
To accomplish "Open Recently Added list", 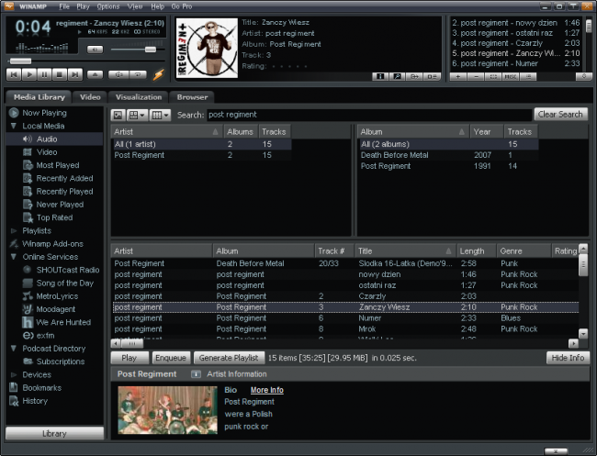I will point(64,178).
